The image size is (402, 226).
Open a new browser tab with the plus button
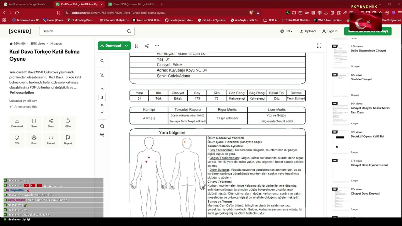162,4
